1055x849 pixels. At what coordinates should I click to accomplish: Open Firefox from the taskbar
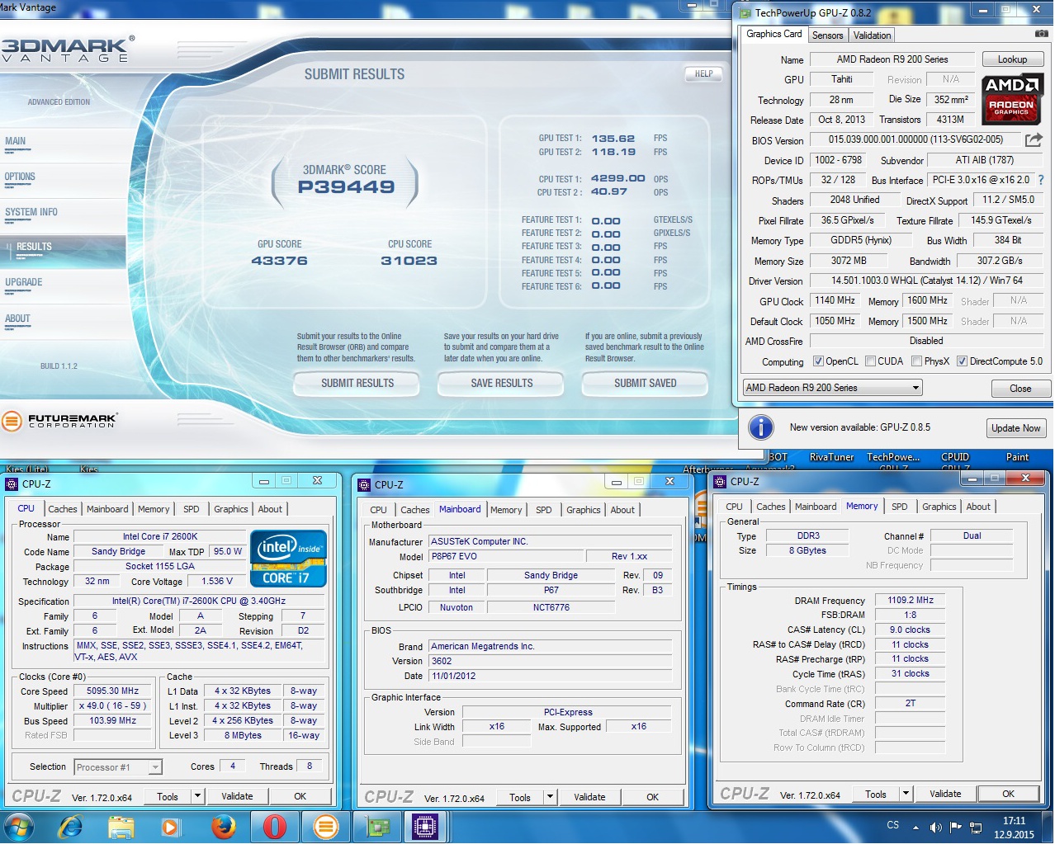(223, 826)
